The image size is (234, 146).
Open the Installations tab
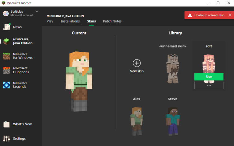pos(70,21)
